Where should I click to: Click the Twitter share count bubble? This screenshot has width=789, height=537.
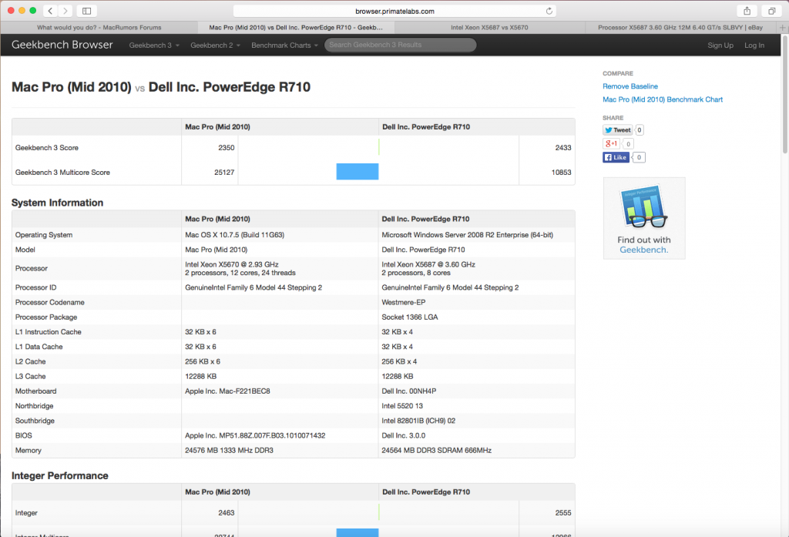[x=639, y=130]
